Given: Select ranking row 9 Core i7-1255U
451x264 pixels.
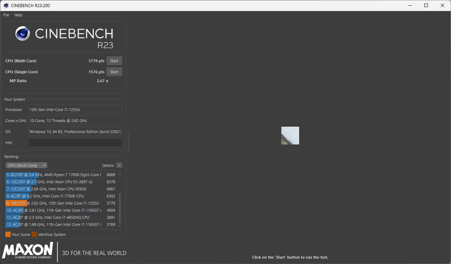Looking at the screenshot, I should [61, 203].
